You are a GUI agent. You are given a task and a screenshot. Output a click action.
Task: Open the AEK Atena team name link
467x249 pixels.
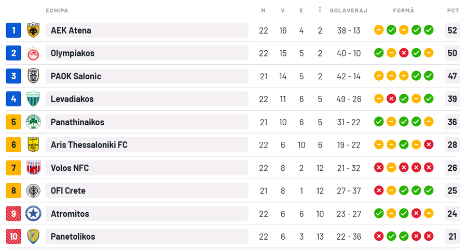click(71, 31)
